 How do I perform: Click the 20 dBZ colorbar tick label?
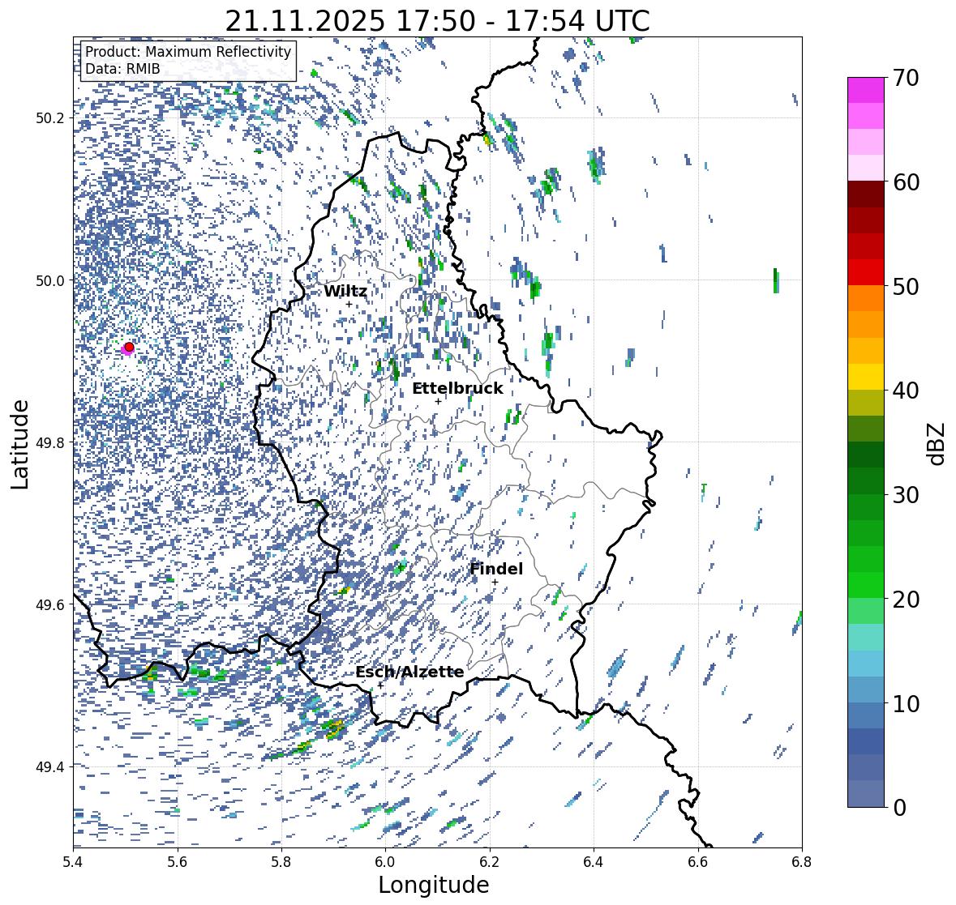(905, 600)
